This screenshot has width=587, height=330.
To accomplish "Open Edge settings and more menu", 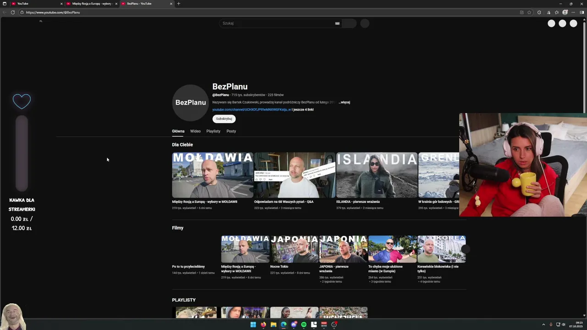I will (x=573, y=12).
